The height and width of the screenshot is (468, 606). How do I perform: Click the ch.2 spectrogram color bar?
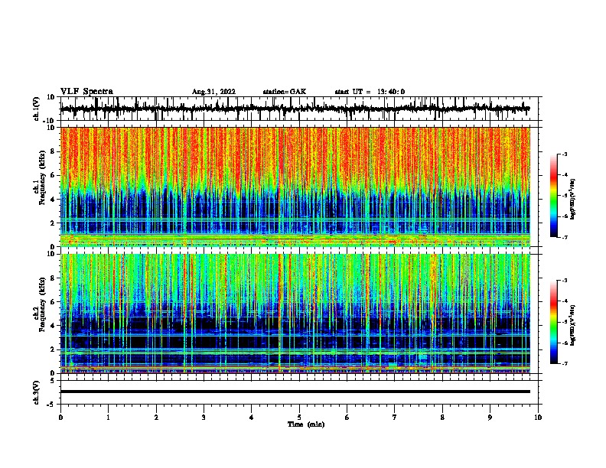pos(554,322)
